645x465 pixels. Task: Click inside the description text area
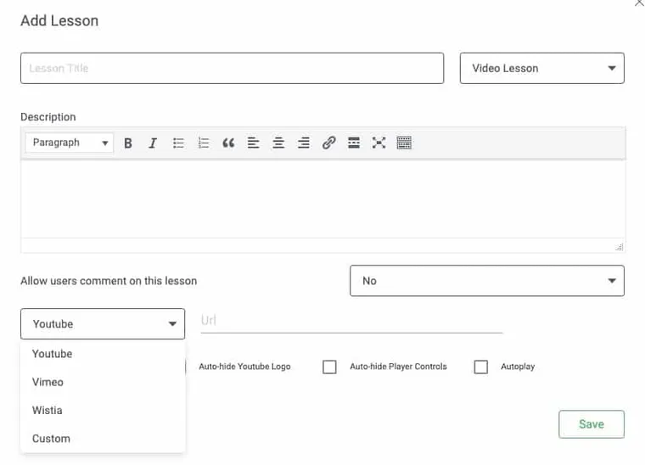(322, 199)
